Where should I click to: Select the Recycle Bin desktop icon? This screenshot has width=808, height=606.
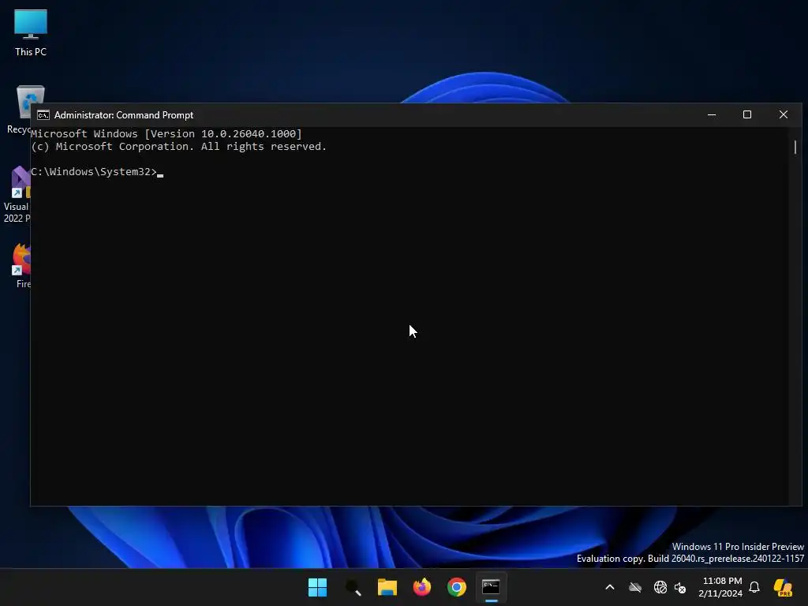point(19,109)
